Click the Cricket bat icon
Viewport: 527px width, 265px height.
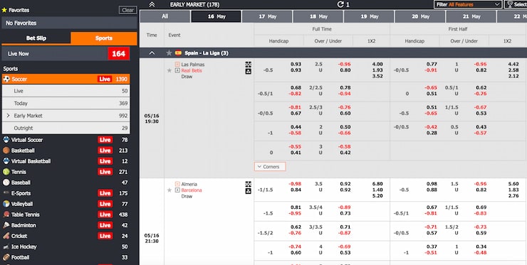(x=6, y=236)
